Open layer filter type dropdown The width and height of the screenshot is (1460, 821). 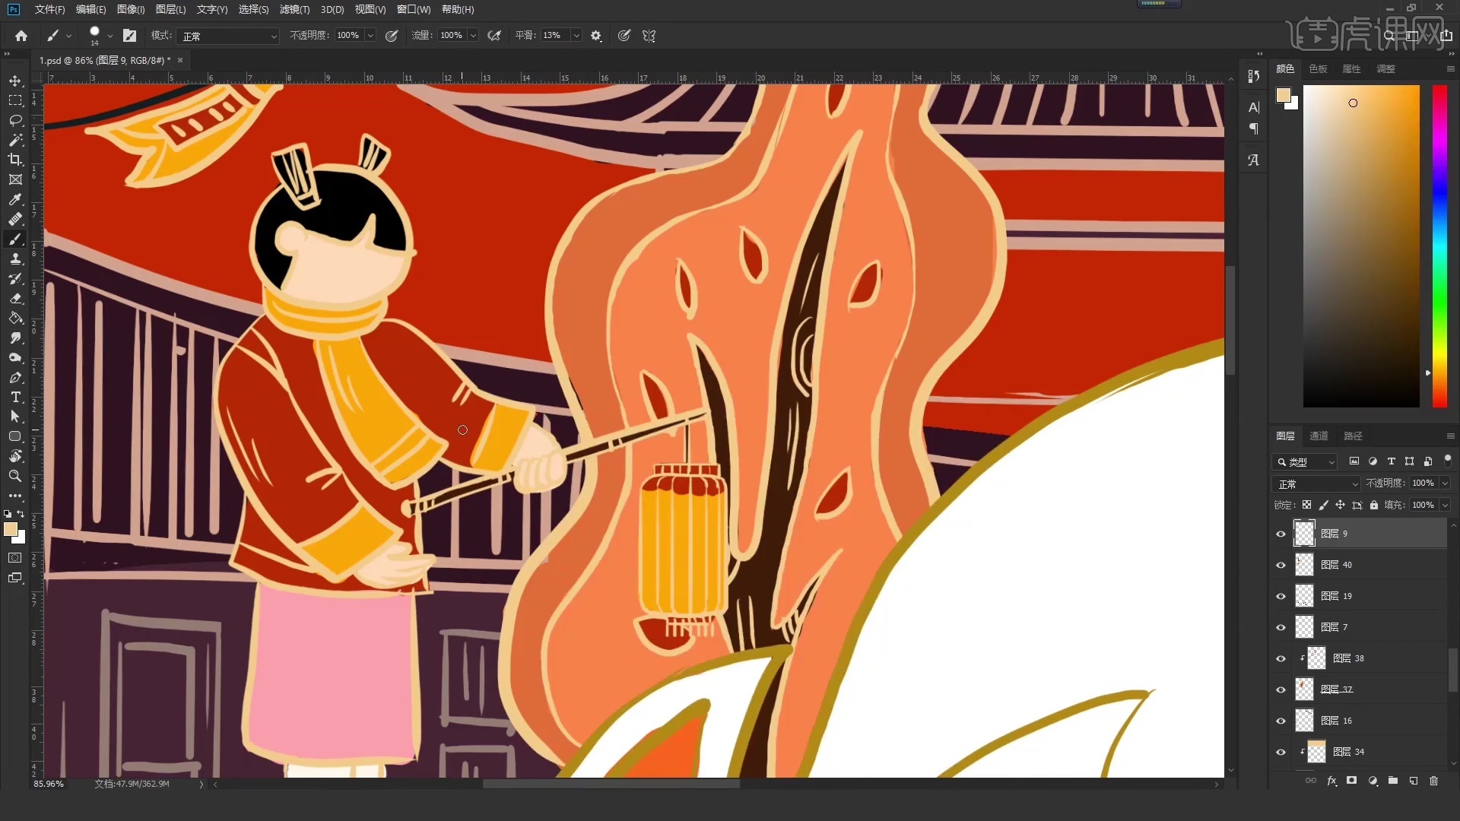click(x=1304, y=461)
